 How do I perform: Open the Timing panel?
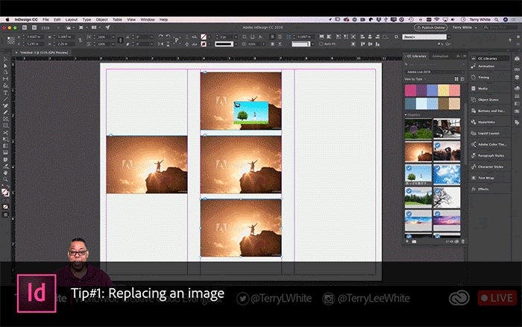(484, 77)
